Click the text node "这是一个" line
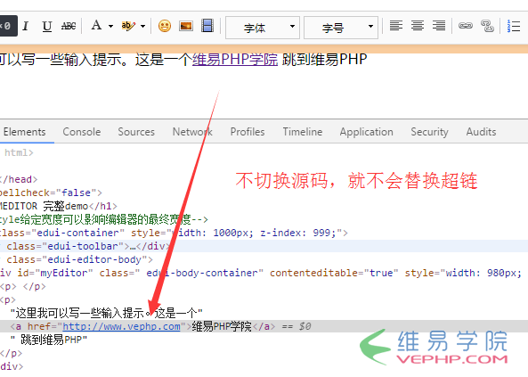Viewport: 528px width, 377px height. point(107,313)
